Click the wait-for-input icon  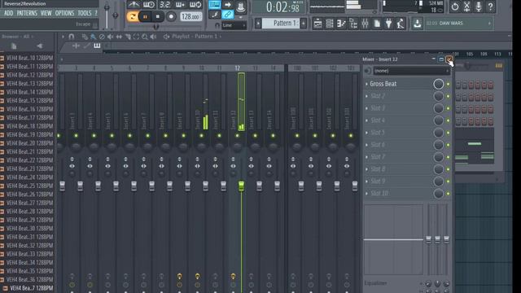[x=148, y=5]
